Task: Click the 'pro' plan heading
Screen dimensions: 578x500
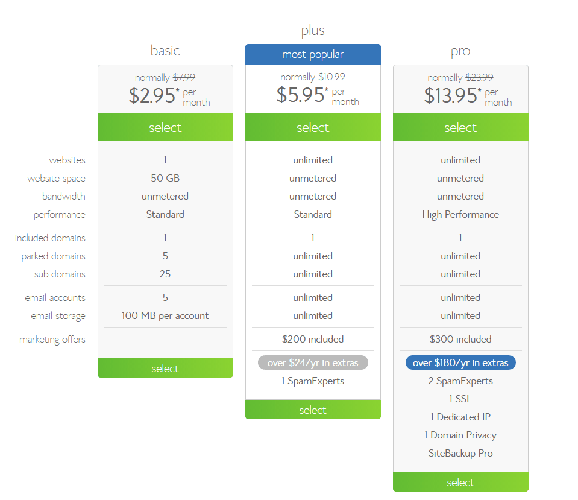Action: pyautogui.click(x=460, y=51)
